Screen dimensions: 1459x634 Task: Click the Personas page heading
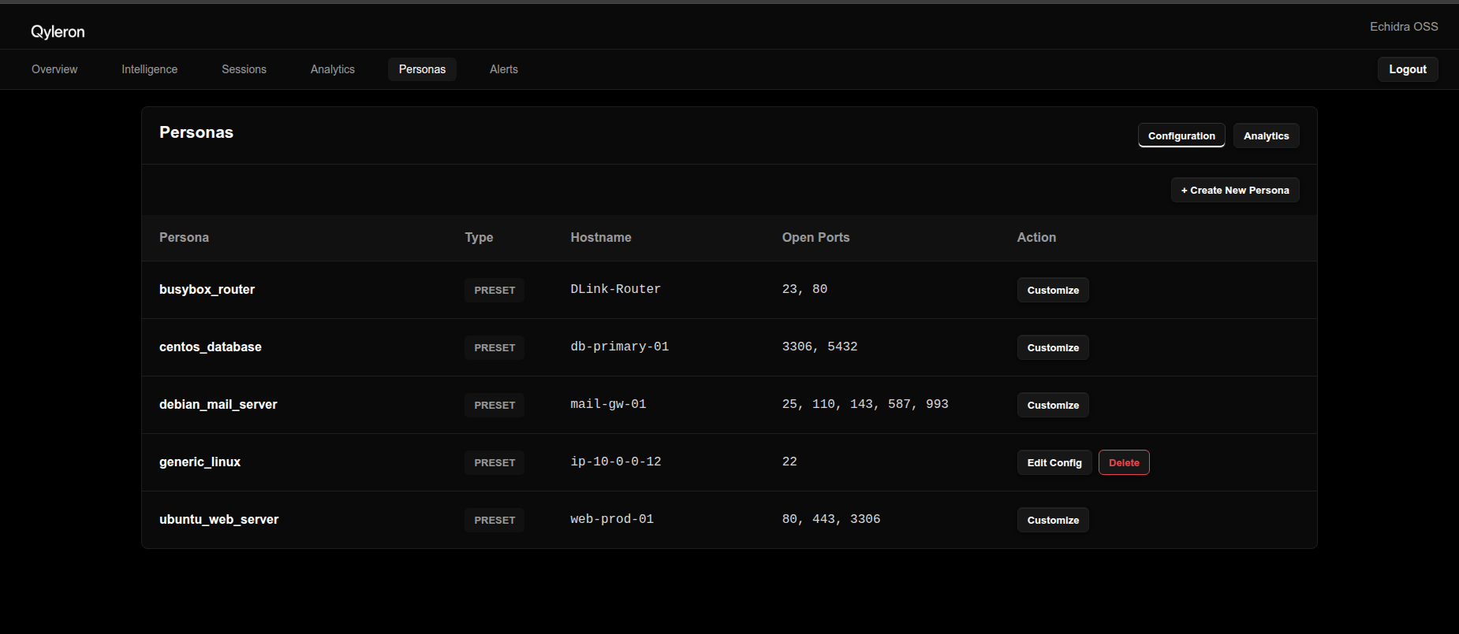click(196, 132)
